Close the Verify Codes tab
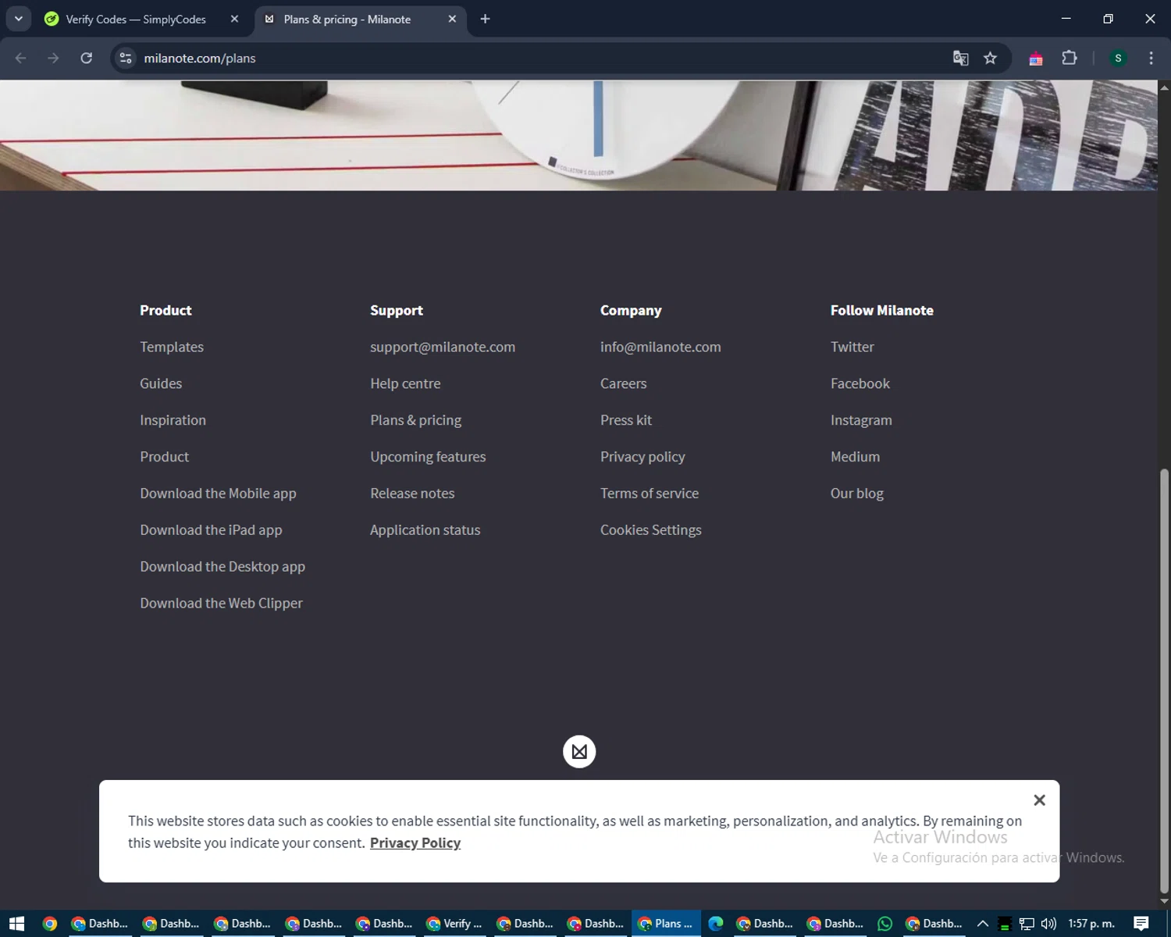This screenshot has width=1171, height=937. [234, 19]
